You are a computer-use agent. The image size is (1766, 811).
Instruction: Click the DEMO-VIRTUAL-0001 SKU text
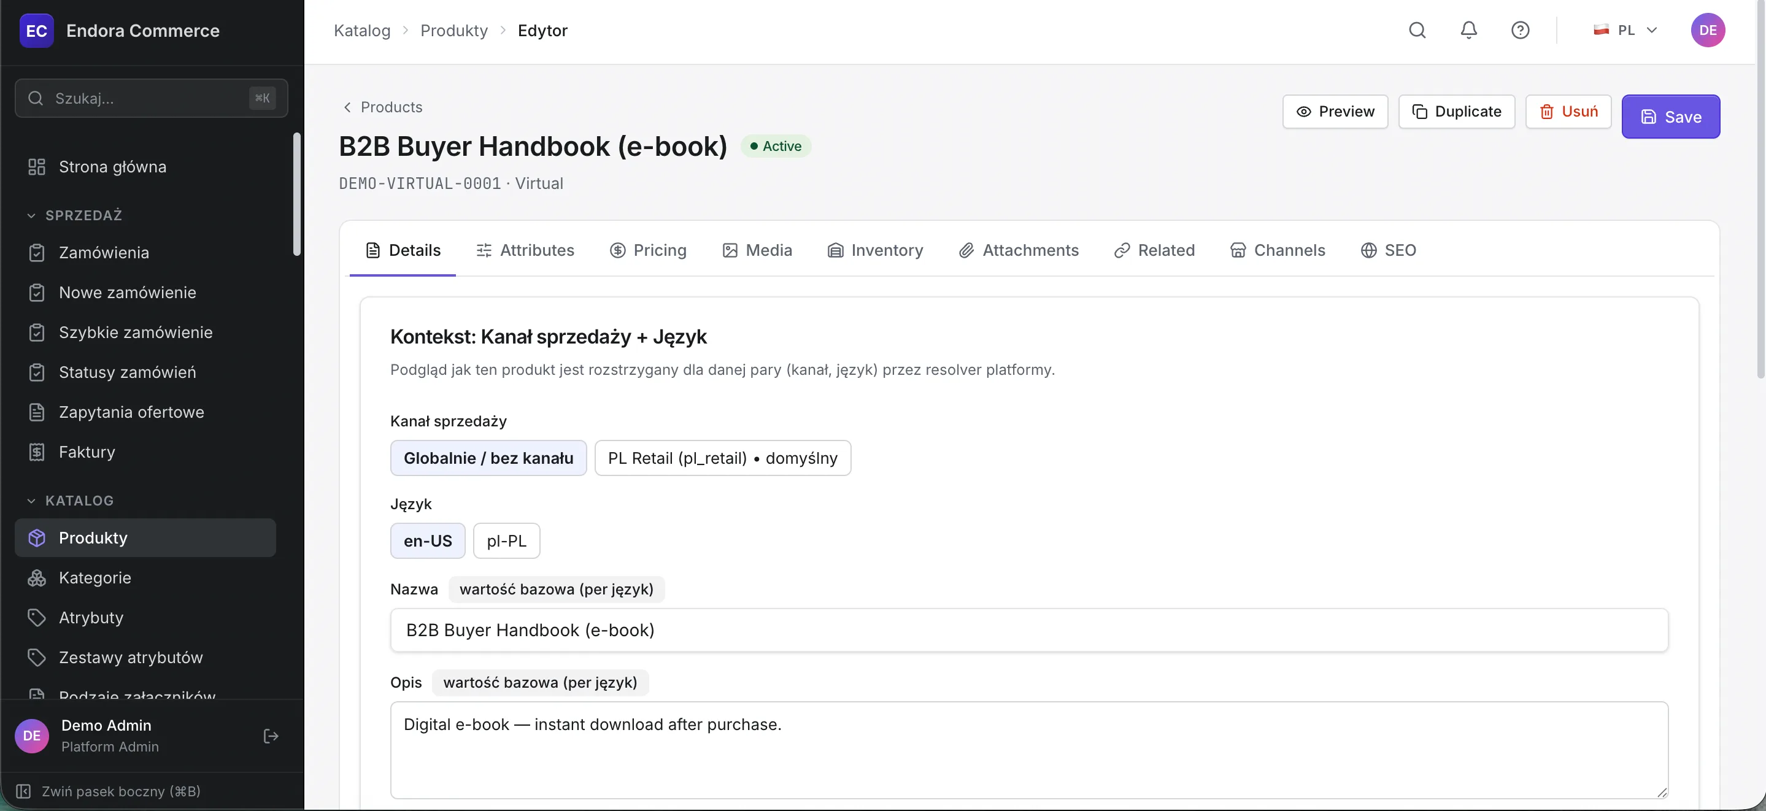(420, 183)
